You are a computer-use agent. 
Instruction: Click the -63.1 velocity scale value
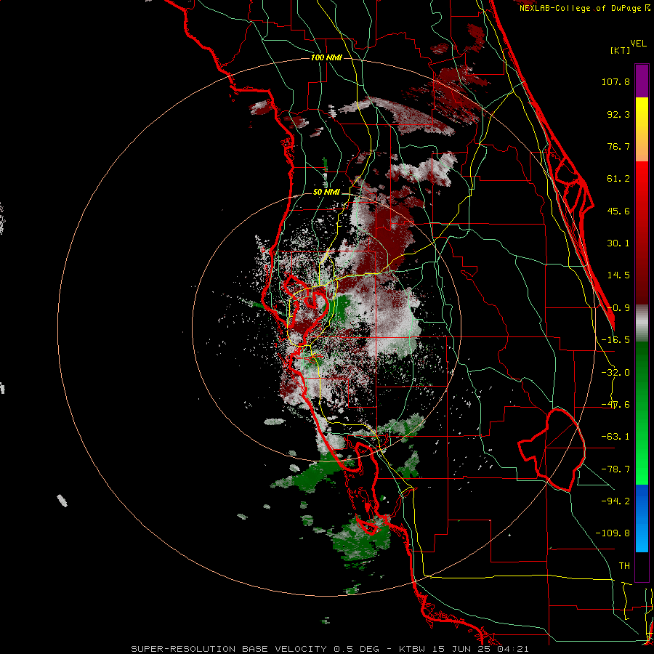[615, 437]
